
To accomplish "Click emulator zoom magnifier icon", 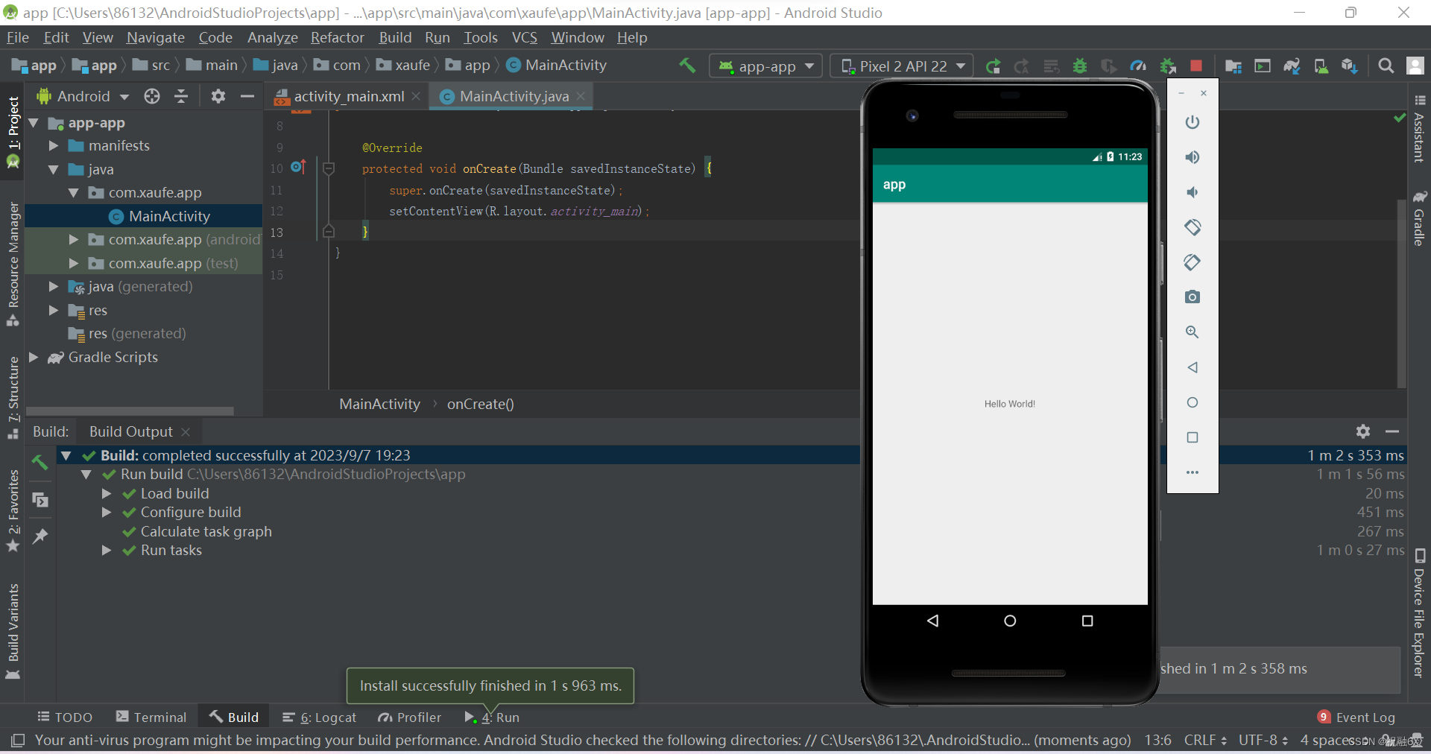I will click(x=1192, y=332).
